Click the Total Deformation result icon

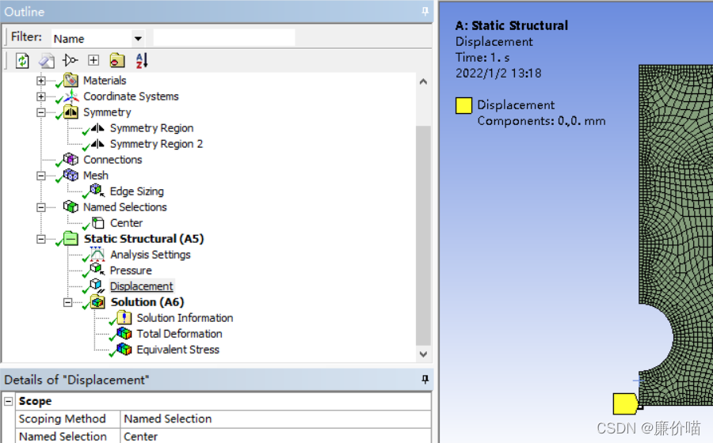[124, 334]
